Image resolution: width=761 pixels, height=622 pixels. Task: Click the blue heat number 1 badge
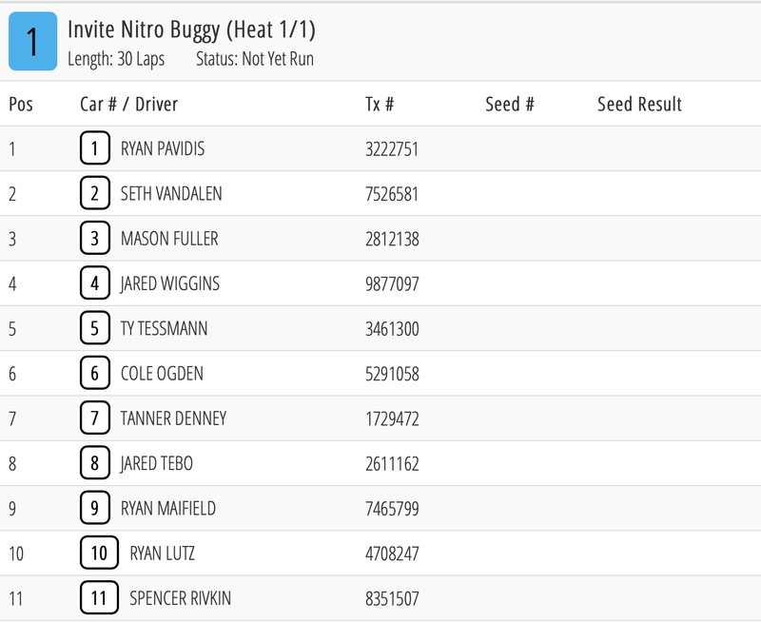[x=32, y=43]
